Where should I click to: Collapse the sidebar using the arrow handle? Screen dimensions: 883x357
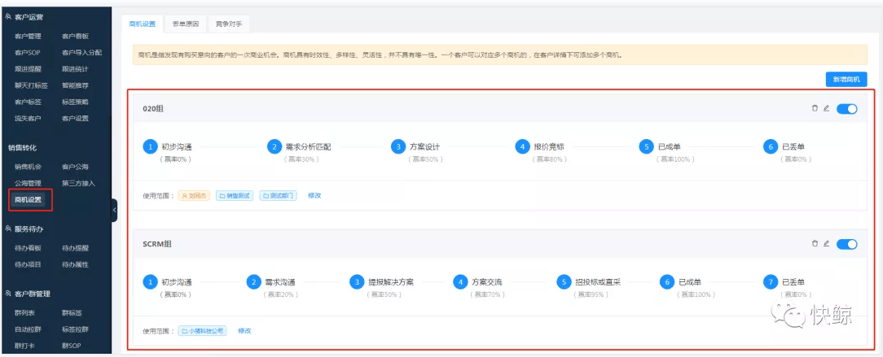click(x=114, y=210)
